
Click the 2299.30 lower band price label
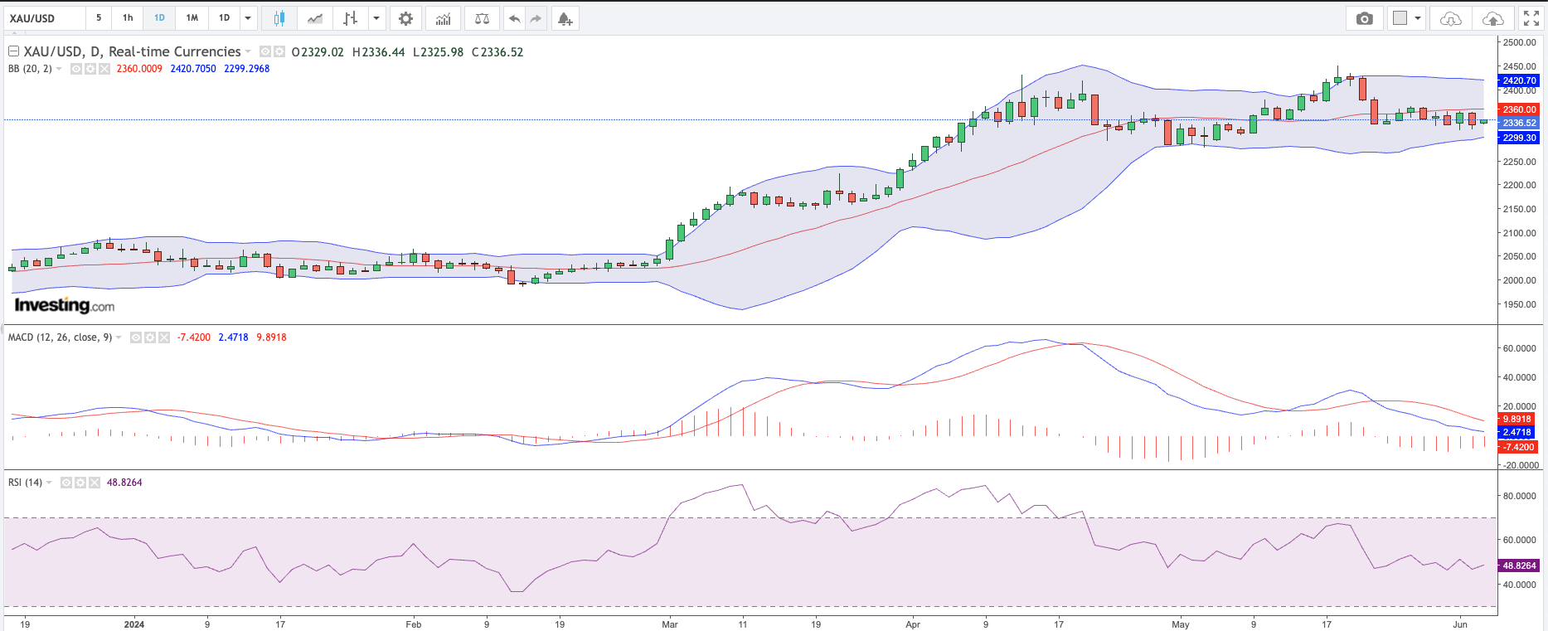1519,138
